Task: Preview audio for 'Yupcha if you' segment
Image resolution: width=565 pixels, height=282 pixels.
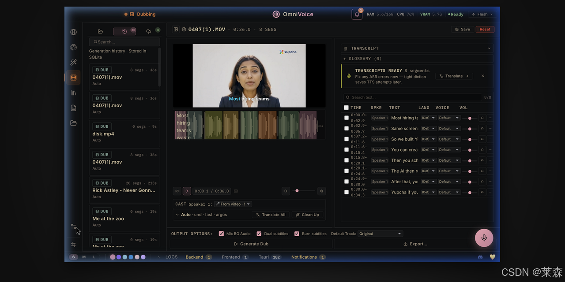Action: point(482,192)
